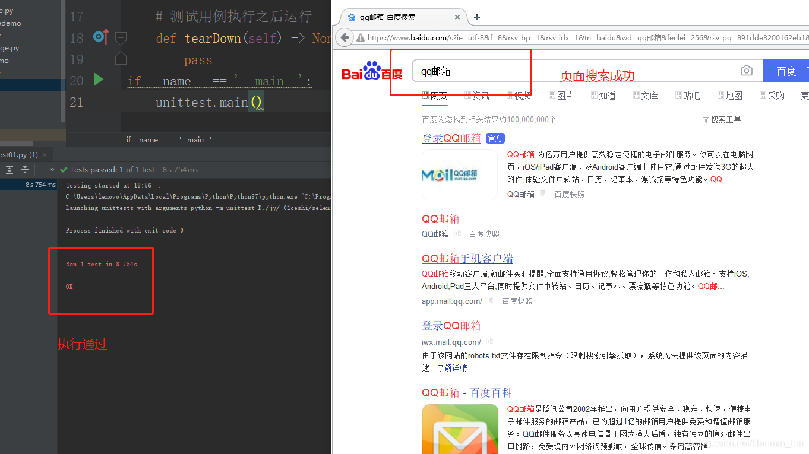Click 'Process finished with exit code 0' line
The height and width of the screenshot is (454, 809).
point(124,230)
